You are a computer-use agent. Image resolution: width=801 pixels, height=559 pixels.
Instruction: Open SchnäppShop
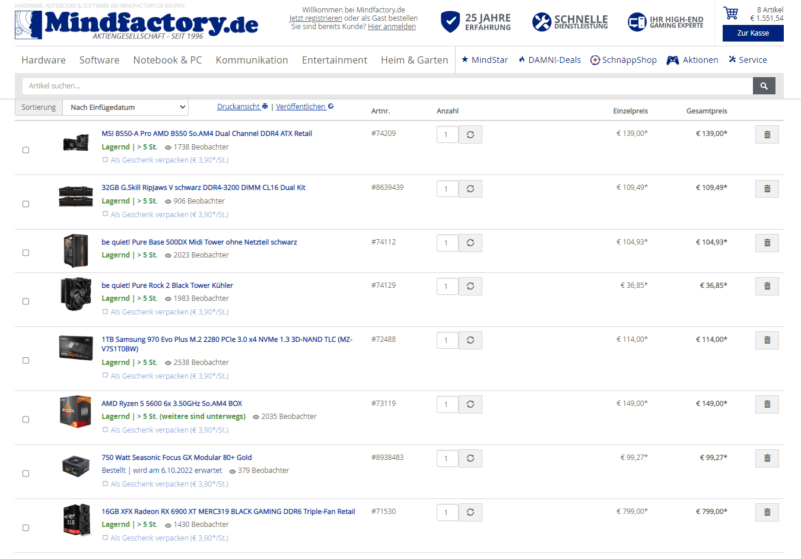point(624,60)
